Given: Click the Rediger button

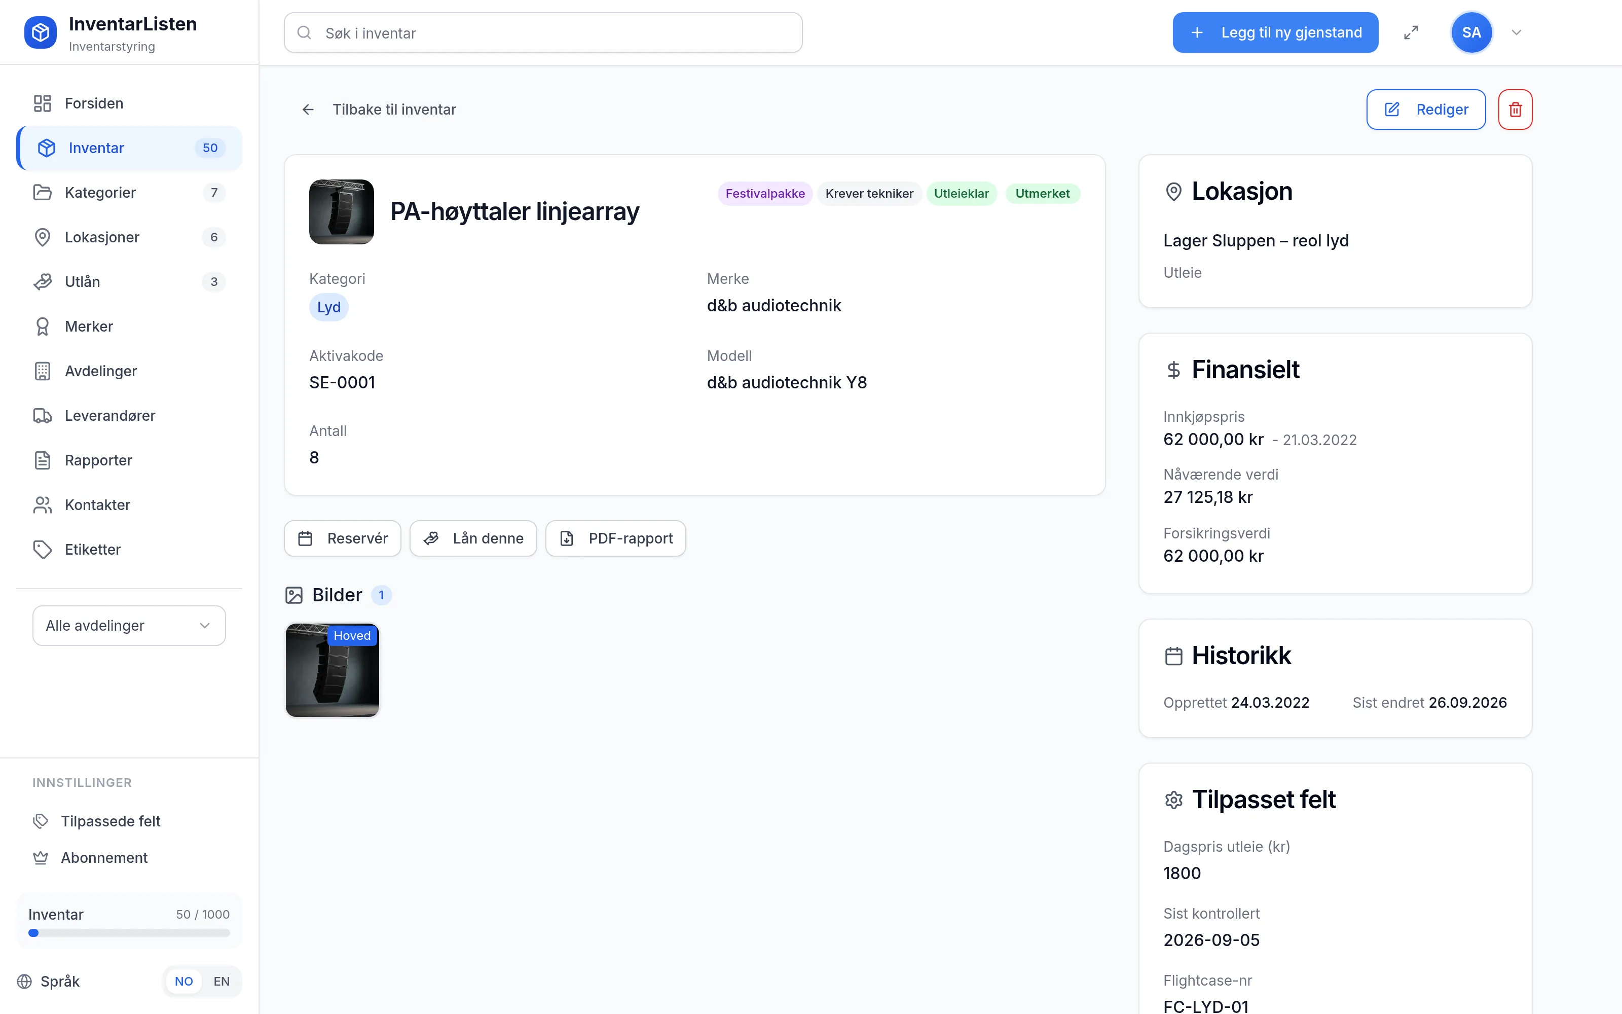Looking at the screenshot, I should (x=1426, y=110).
